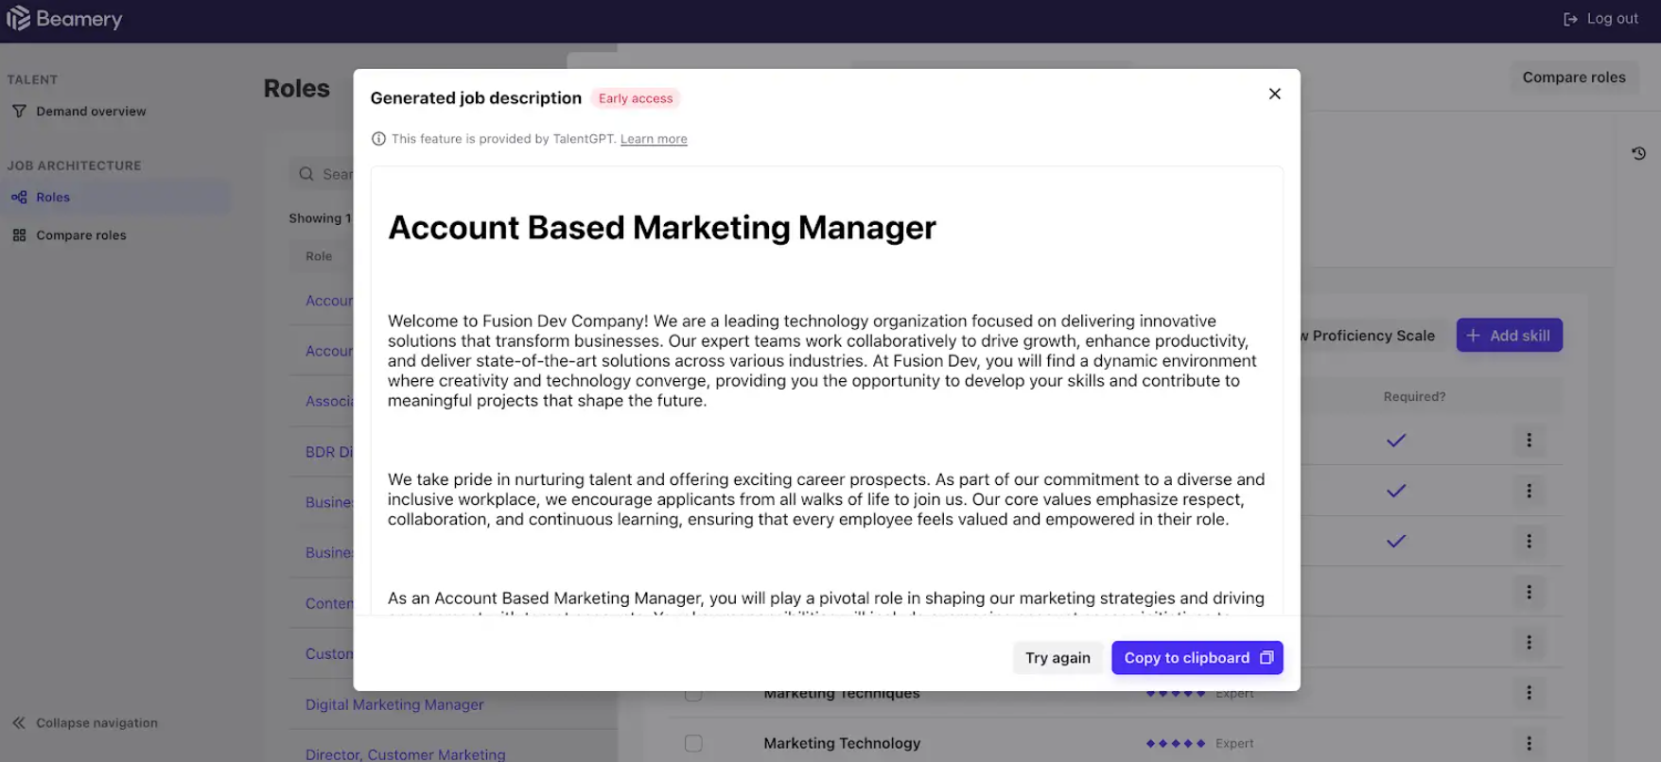Click the Roles page title
Viewport: 1661px width, 762px height.
[x=297, y=89]
